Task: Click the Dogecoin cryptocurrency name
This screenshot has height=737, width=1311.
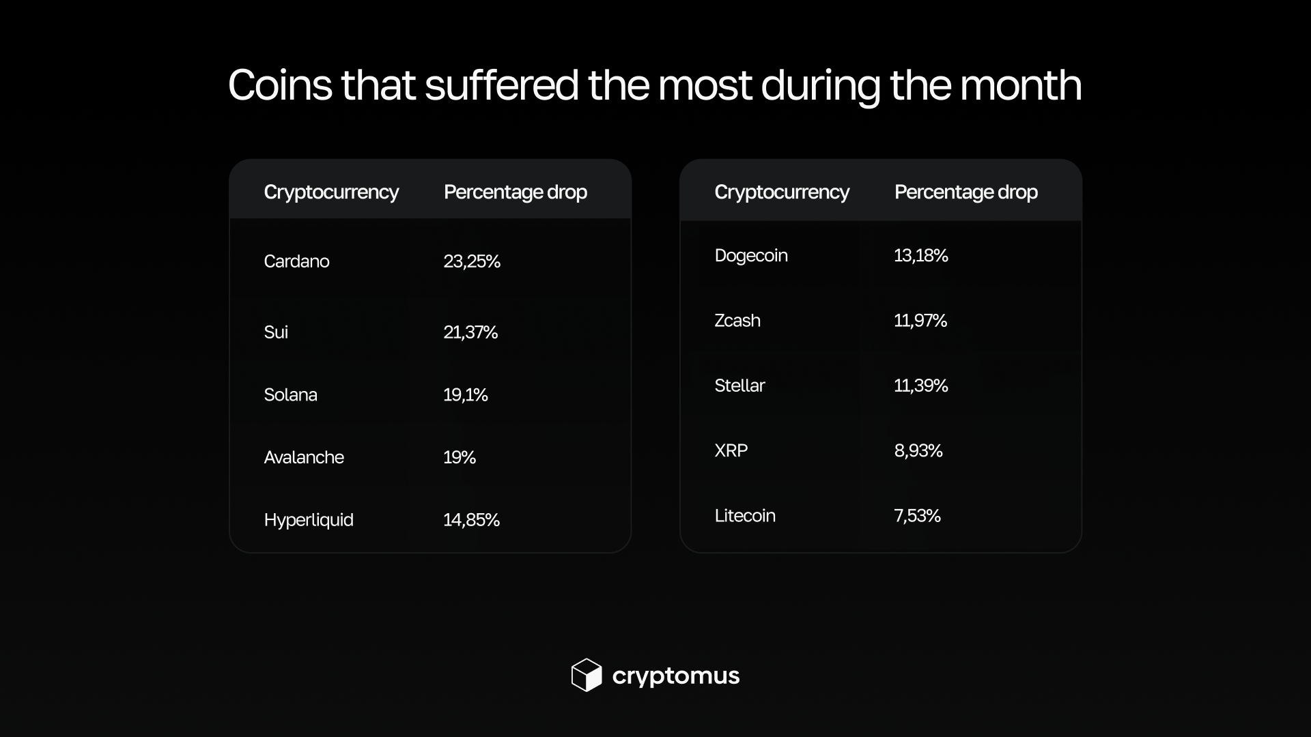Action: [751, 256]
